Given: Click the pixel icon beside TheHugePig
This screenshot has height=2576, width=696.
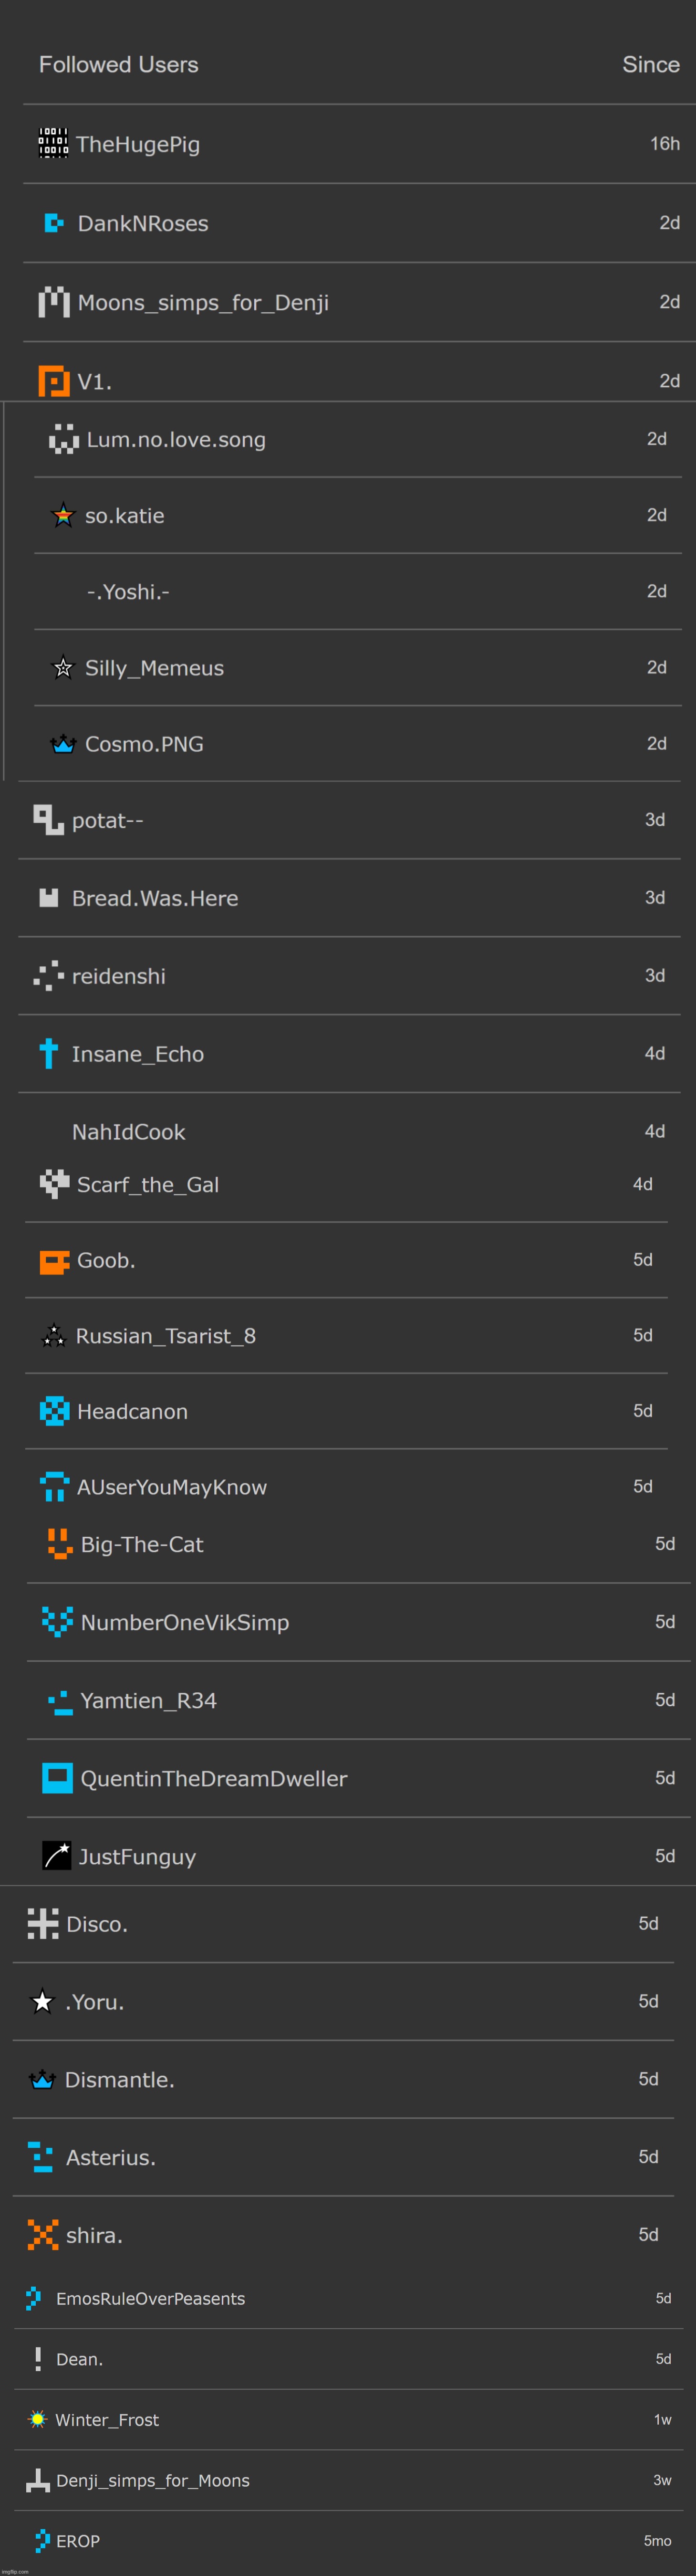Looking at the screenshot, I should (53, 143).
